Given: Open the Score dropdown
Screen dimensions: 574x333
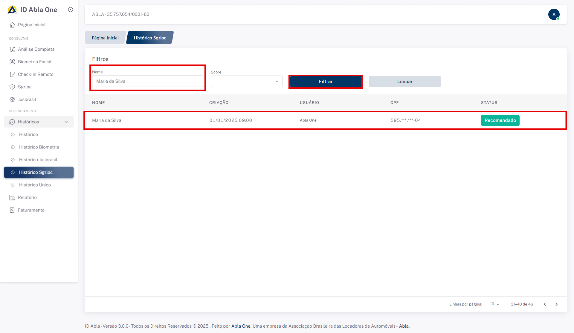Looking at the screenshot, I should [247, 81].
